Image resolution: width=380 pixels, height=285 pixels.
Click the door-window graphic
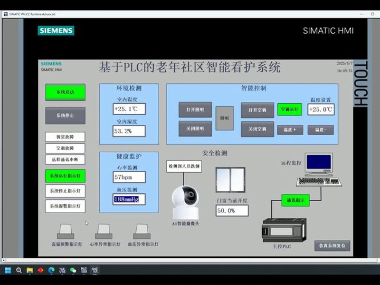tap(230, 180)
